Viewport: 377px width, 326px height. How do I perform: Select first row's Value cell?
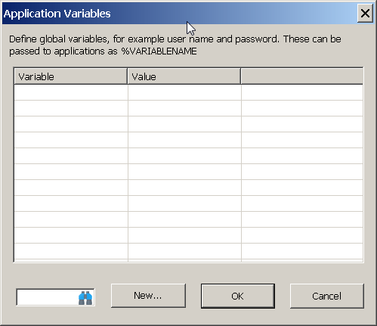tap(184, 92)
